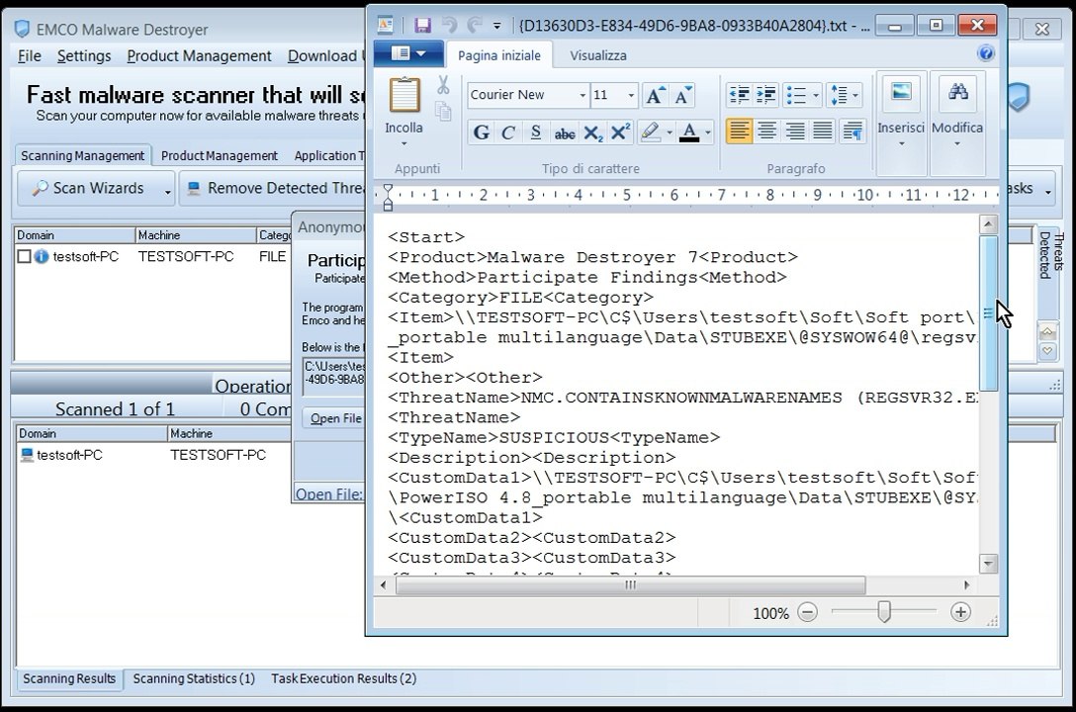Image resolution: width=1076 pixels, height=712 pixels.
Task: Switch to Task Execution Results (2) tab
Action: pyautogui.click(x=344, y=678)
